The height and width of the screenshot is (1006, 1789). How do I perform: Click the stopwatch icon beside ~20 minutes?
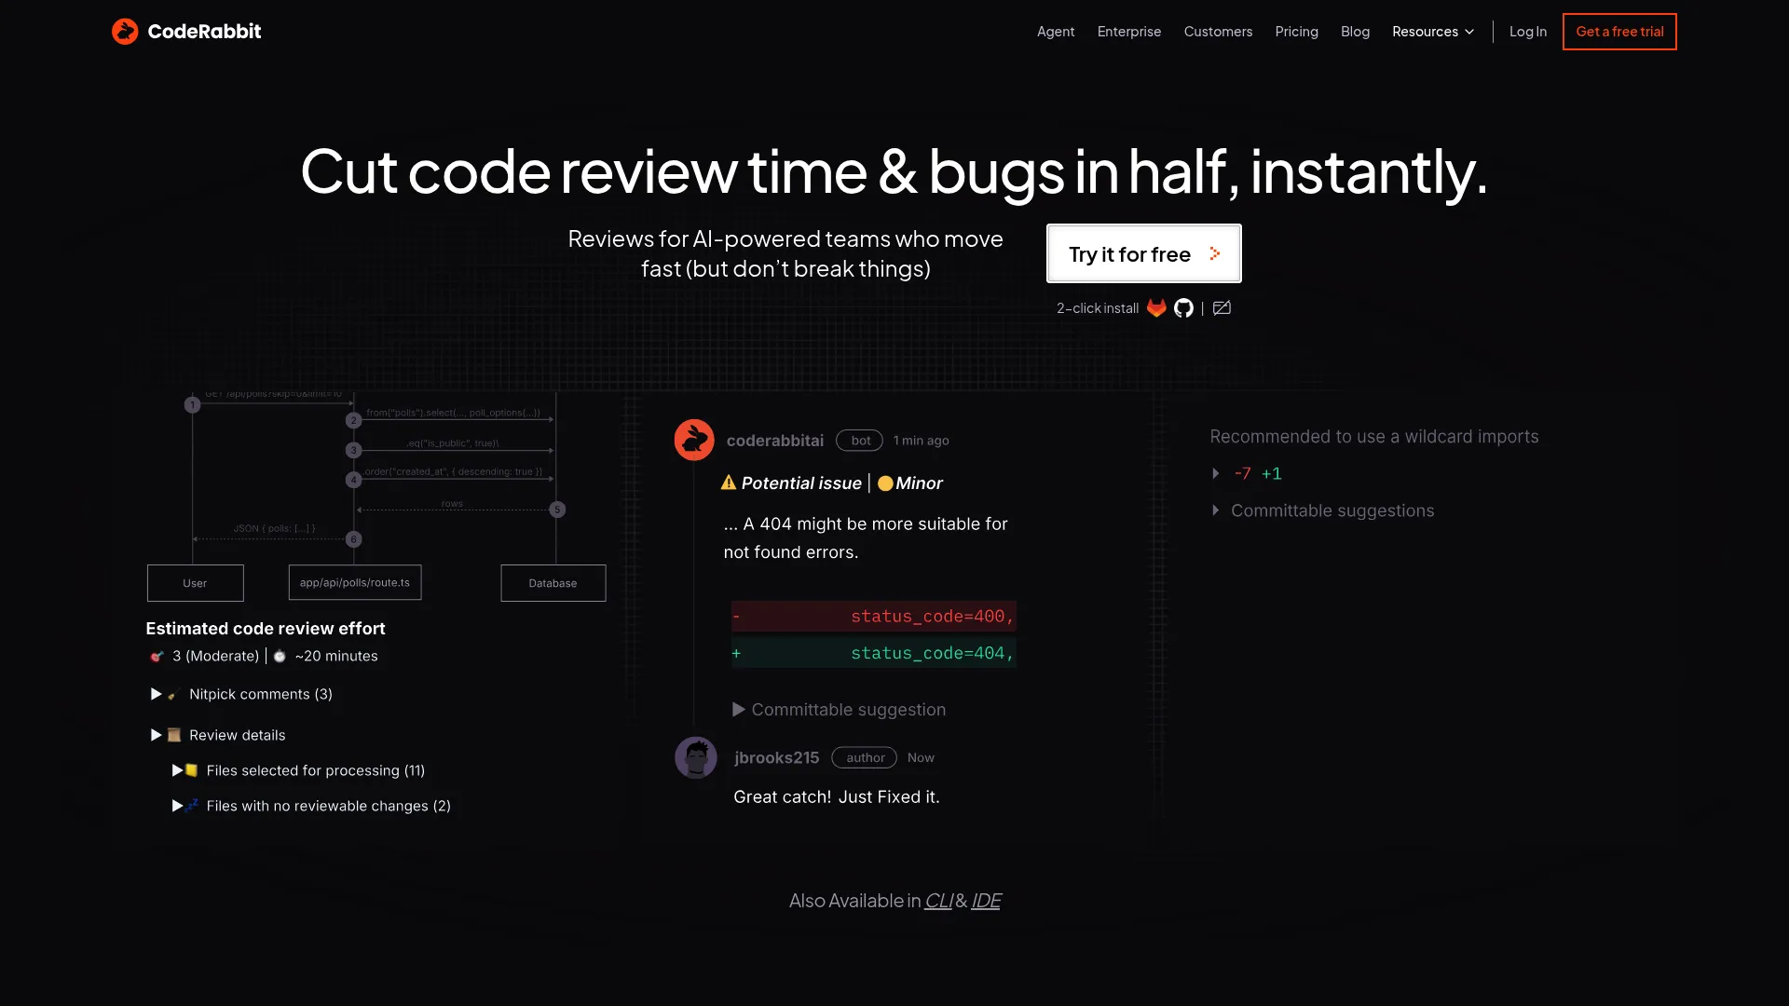pos(280,657)
